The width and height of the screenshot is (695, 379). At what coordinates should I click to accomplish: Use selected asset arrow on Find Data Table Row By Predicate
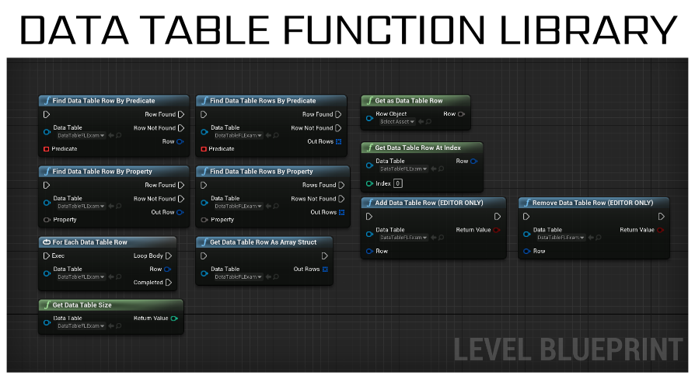(x=111, y=135)
